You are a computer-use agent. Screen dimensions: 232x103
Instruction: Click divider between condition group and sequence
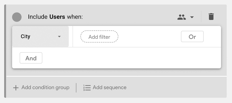pos(76,88)
